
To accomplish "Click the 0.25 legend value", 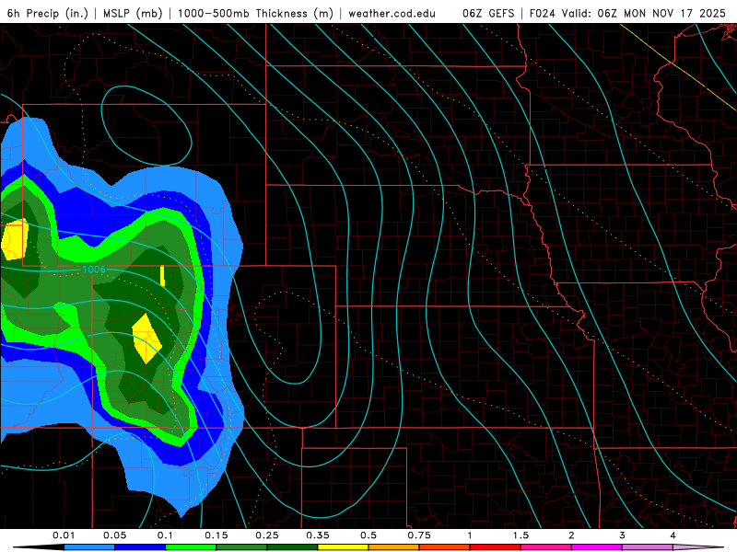I will pyautogui.click(x=267, y=535).
